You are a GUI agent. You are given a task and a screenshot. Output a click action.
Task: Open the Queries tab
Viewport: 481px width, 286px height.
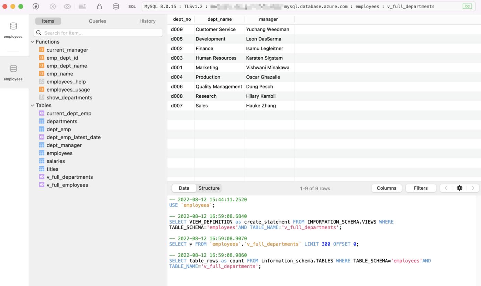(x=98, y=21)
